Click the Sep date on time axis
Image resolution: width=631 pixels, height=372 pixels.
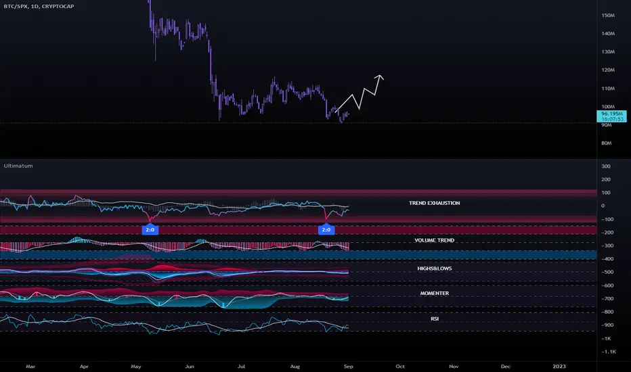(x=349, y=367)
